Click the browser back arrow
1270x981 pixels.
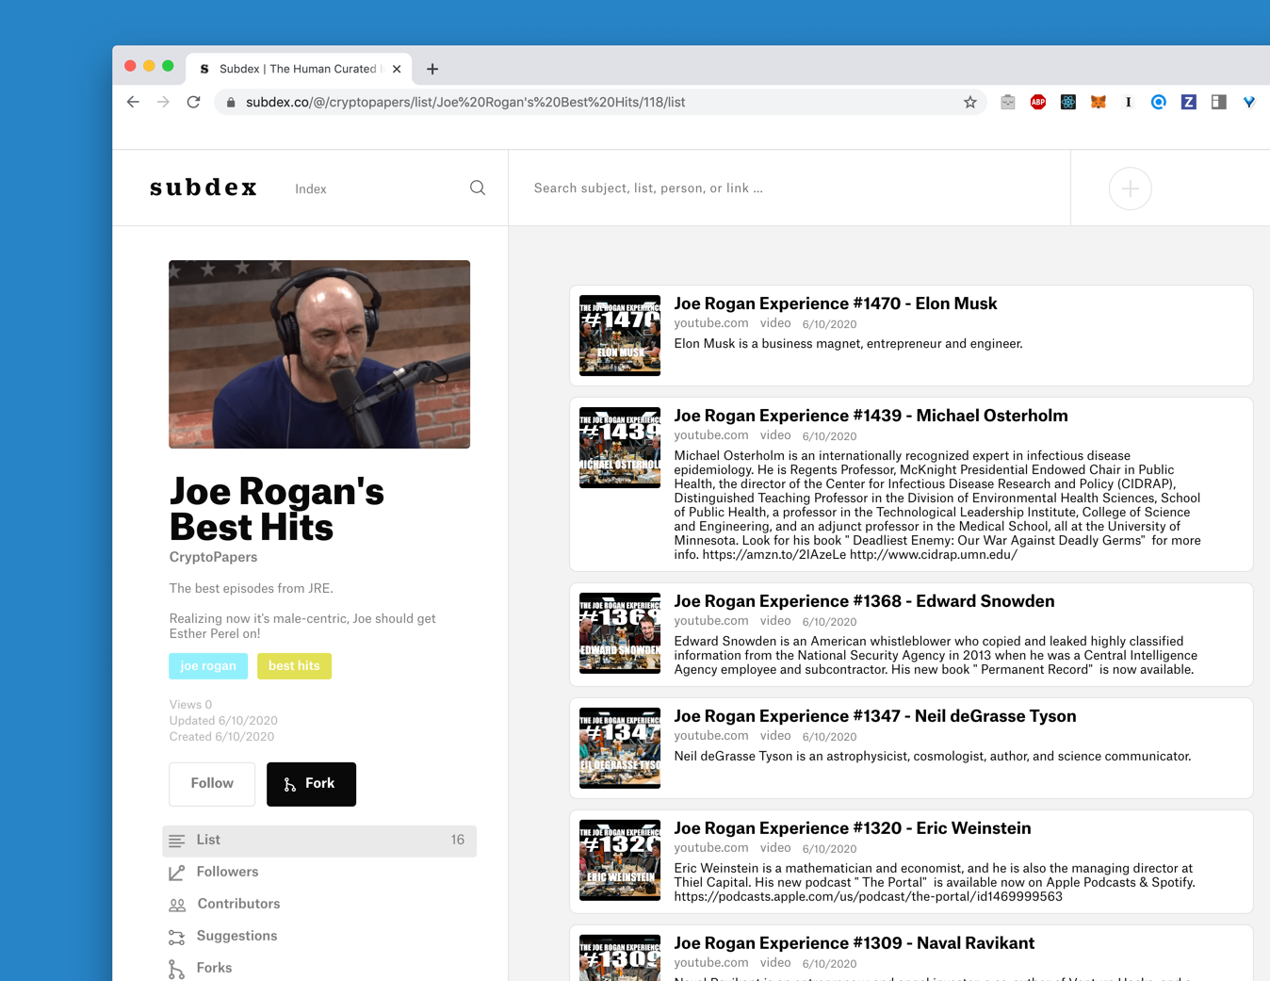(133, 102)
